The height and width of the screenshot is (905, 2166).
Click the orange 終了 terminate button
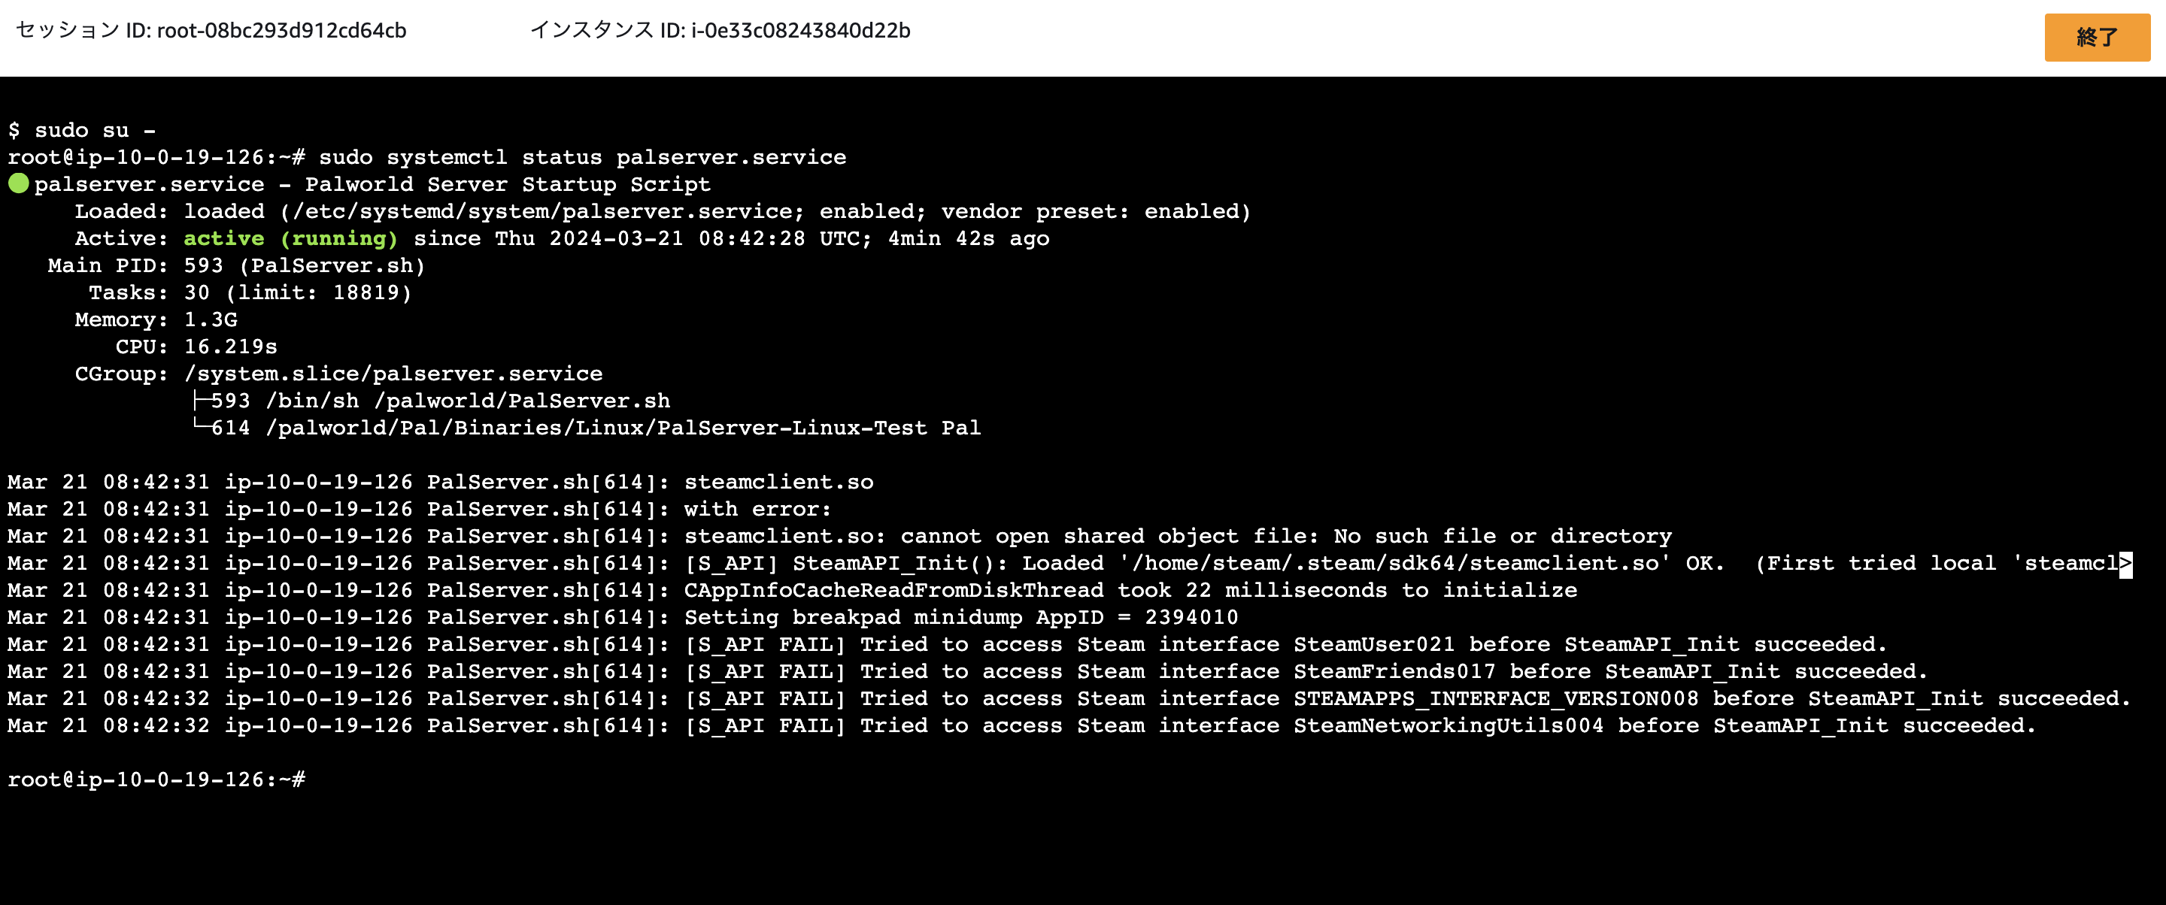2096,38
